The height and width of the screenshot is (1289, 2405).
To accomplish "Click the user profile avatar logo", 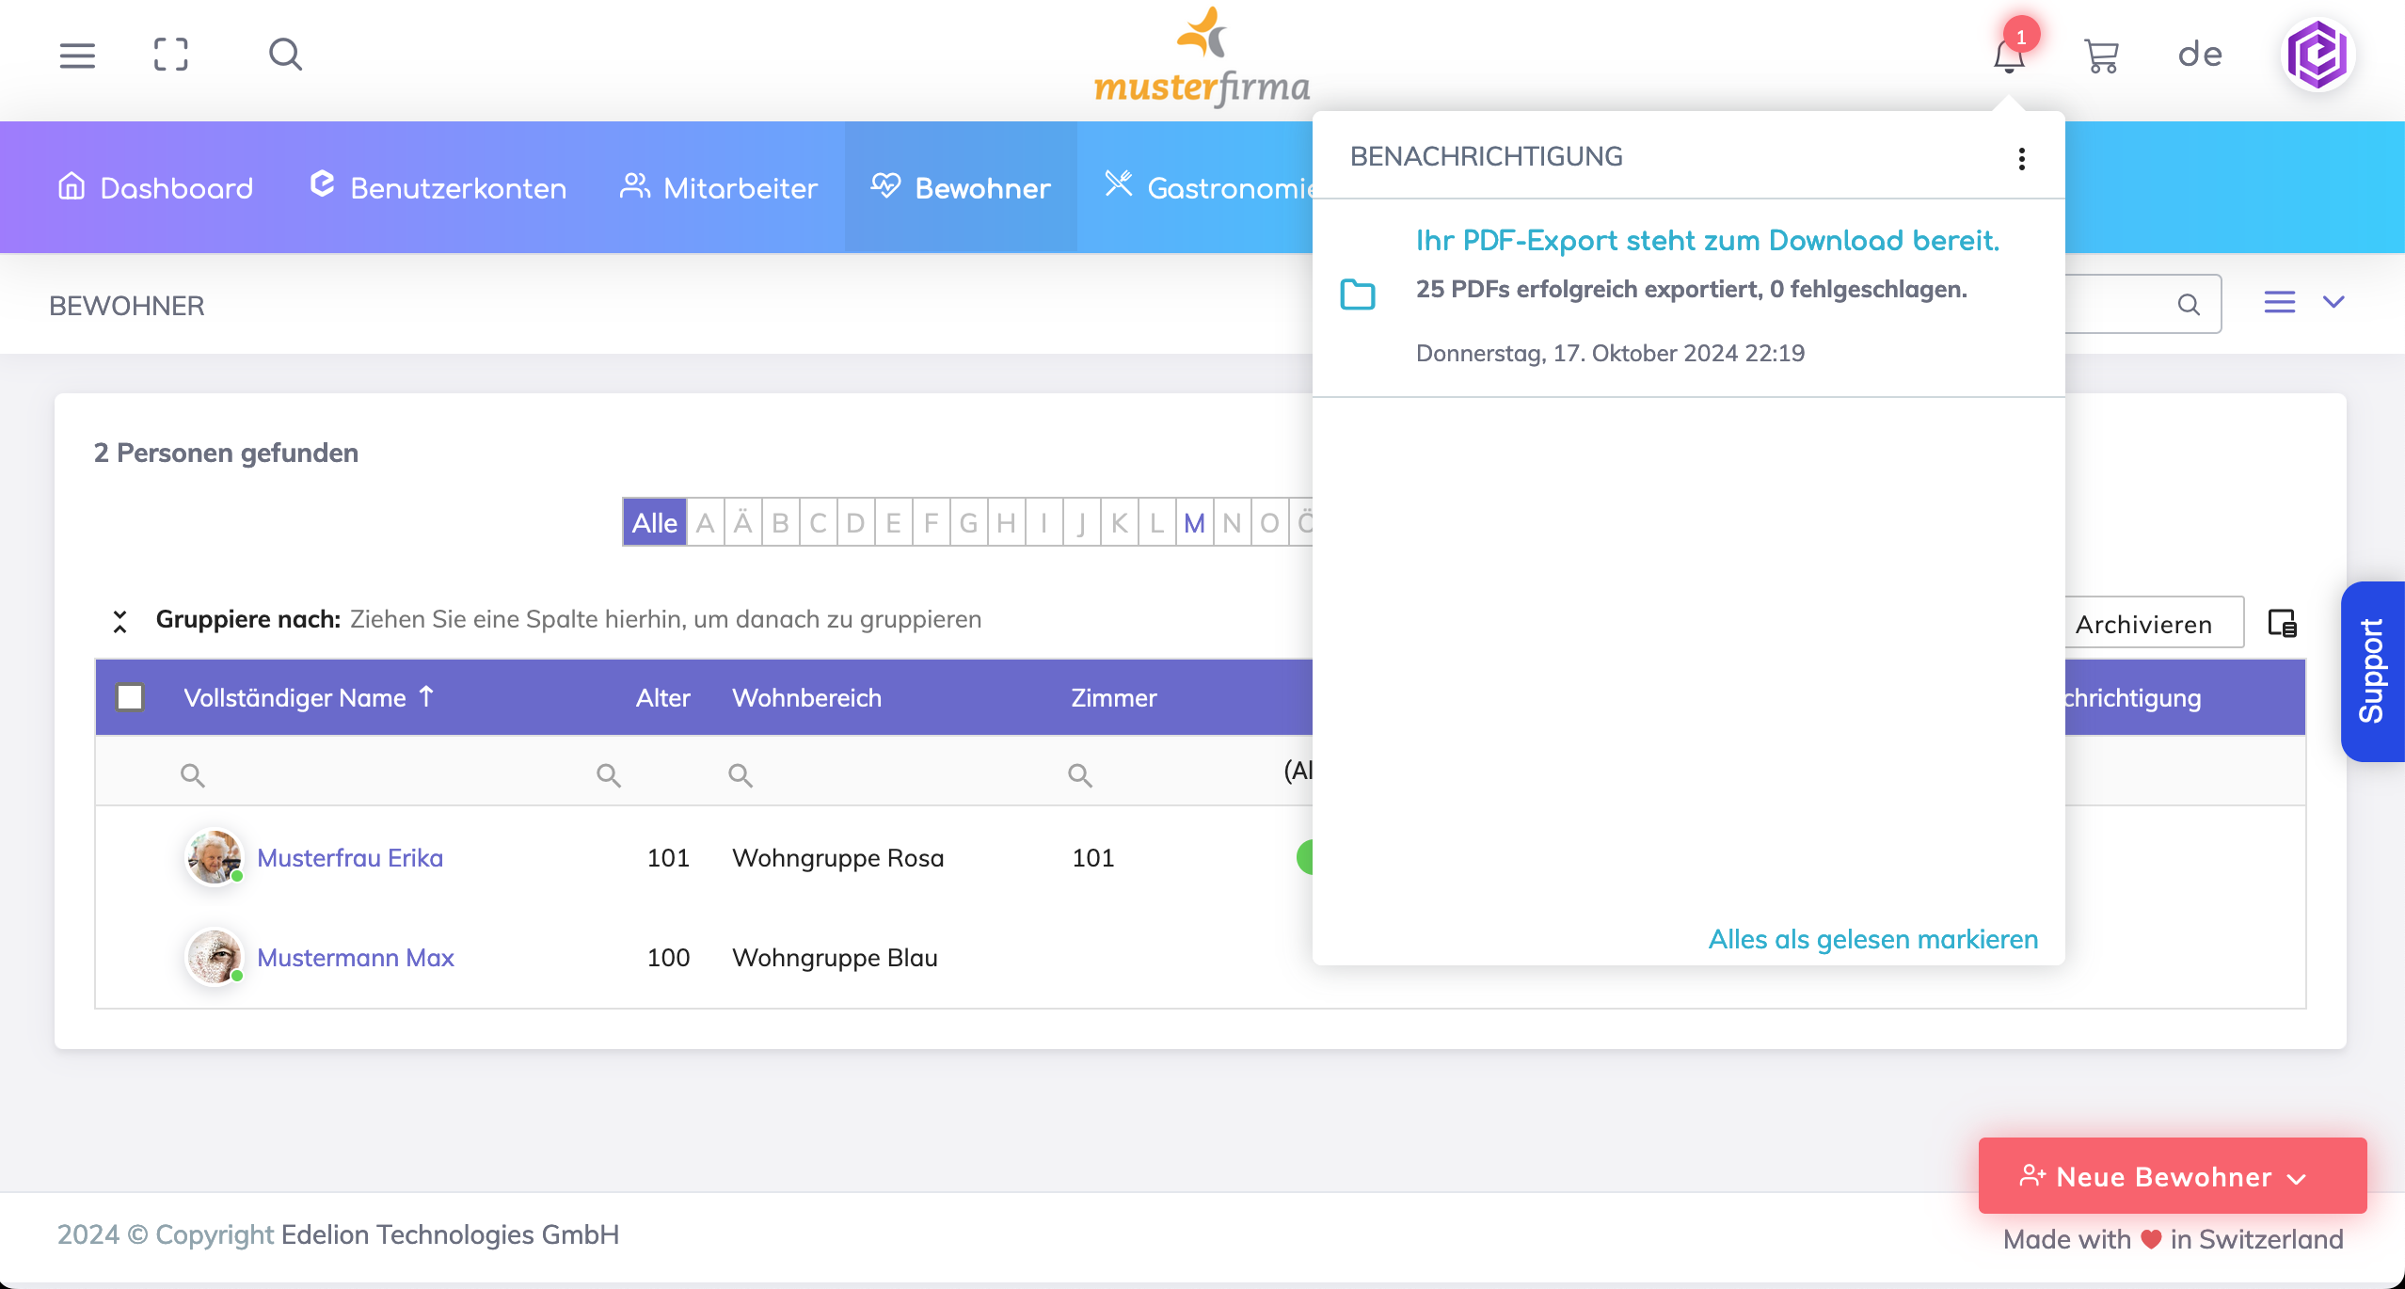I will coord(2317,56).
